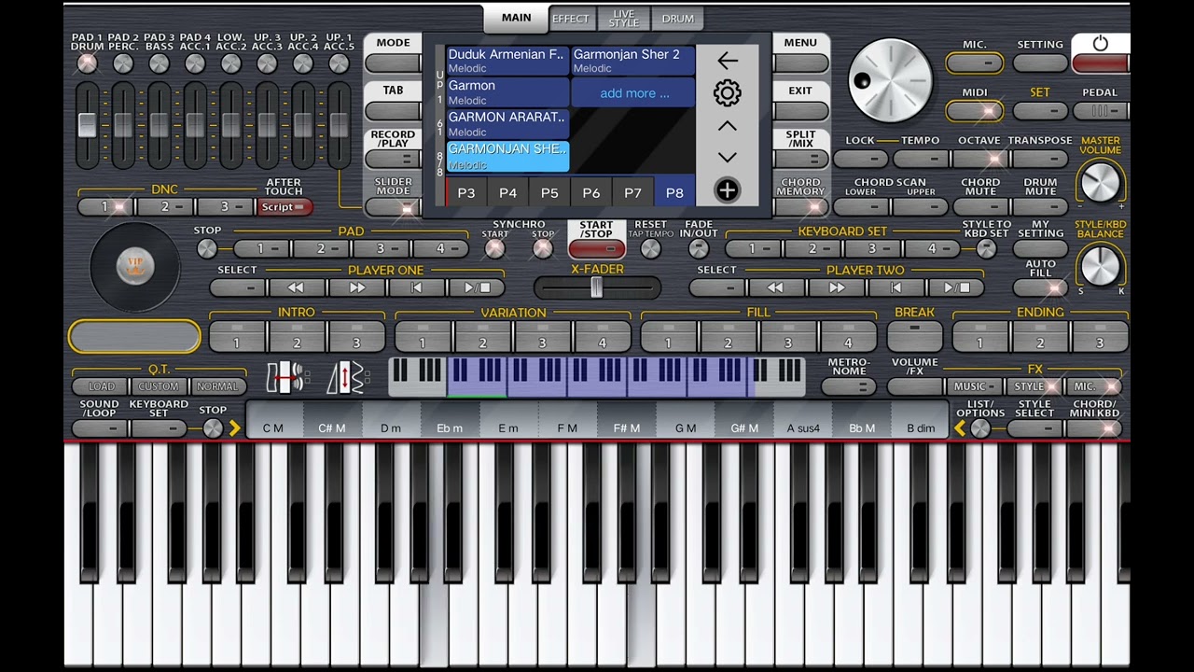Switch to the DRUM tab
The width and height of the screenshot is (1194, 672).
(677, 19)
